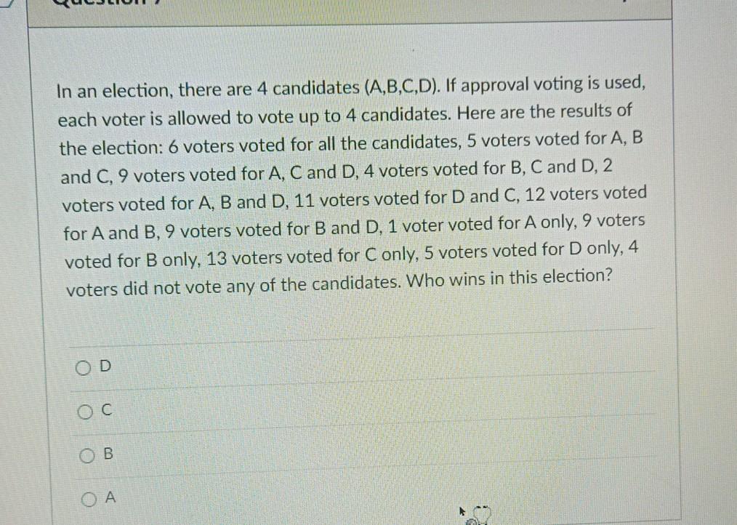Select the radio button for option A
The height and width of the screenshot is (525, 737).
coord(88,498)
